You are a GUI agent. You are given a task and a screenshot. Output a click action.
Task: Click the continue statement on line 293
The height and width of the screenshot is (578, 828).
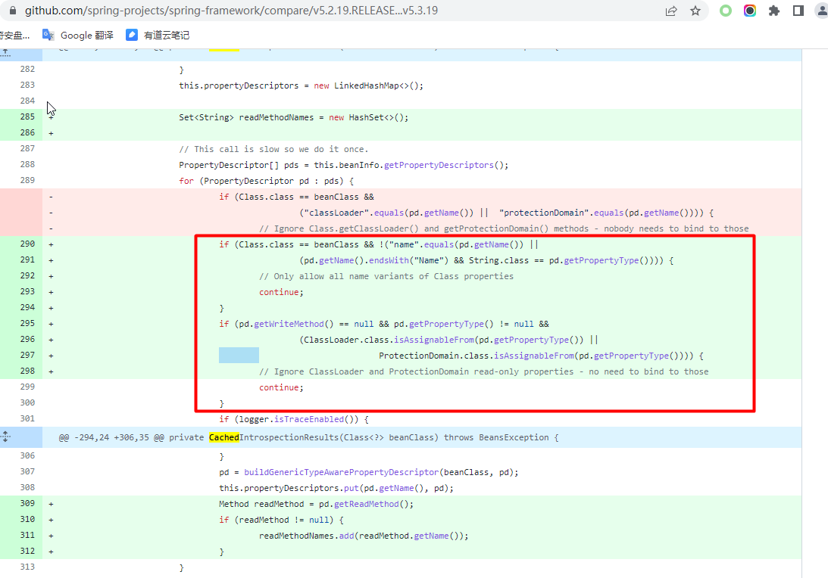[x=281, y=292]
